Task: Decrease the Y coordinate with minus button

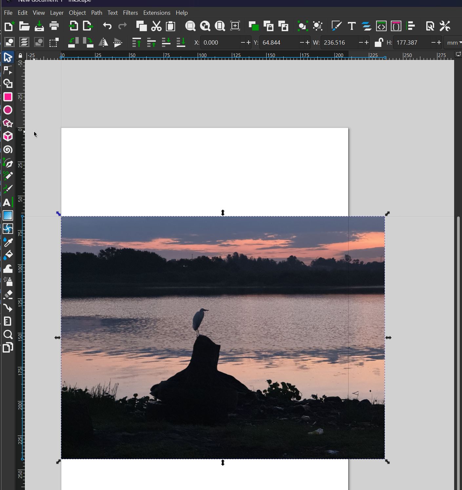Action: [x=302, y=43]
